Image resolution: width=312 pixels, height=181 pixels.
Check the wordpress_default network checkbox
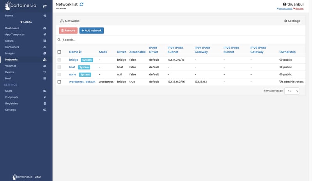point(59,82)
